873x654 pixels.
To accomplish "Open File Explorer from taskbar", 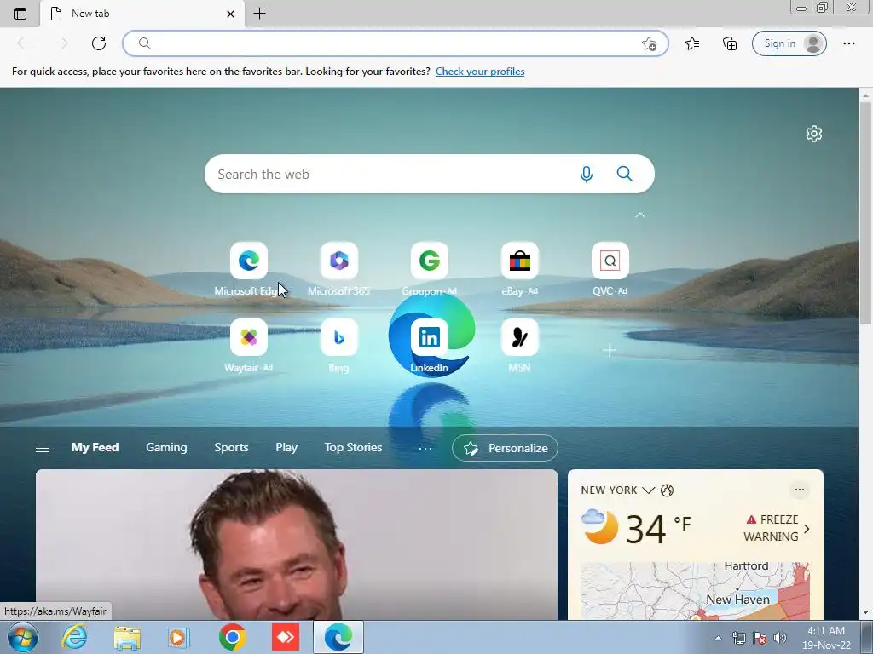I will pos(127,637).
